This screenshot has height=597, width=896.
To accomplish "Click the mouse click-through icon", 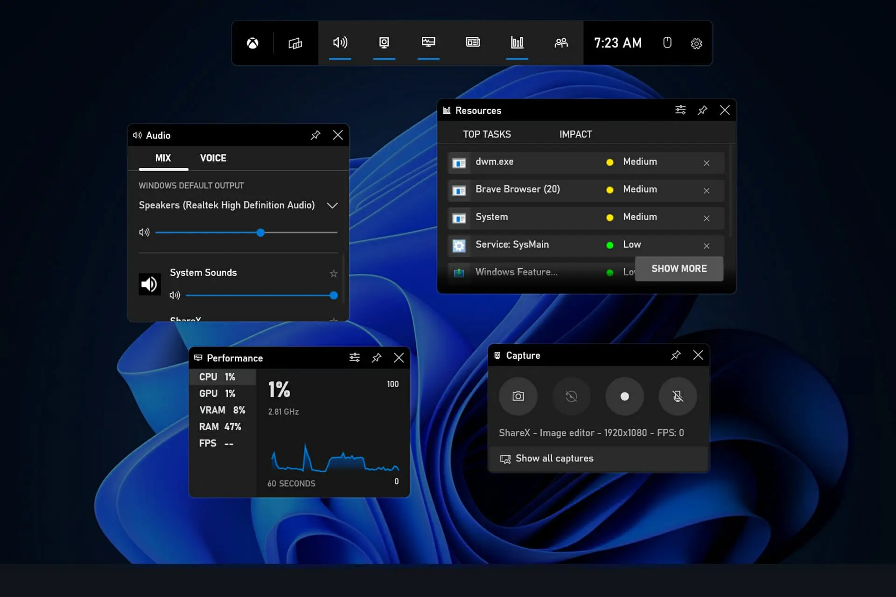I will click(667, 43).
